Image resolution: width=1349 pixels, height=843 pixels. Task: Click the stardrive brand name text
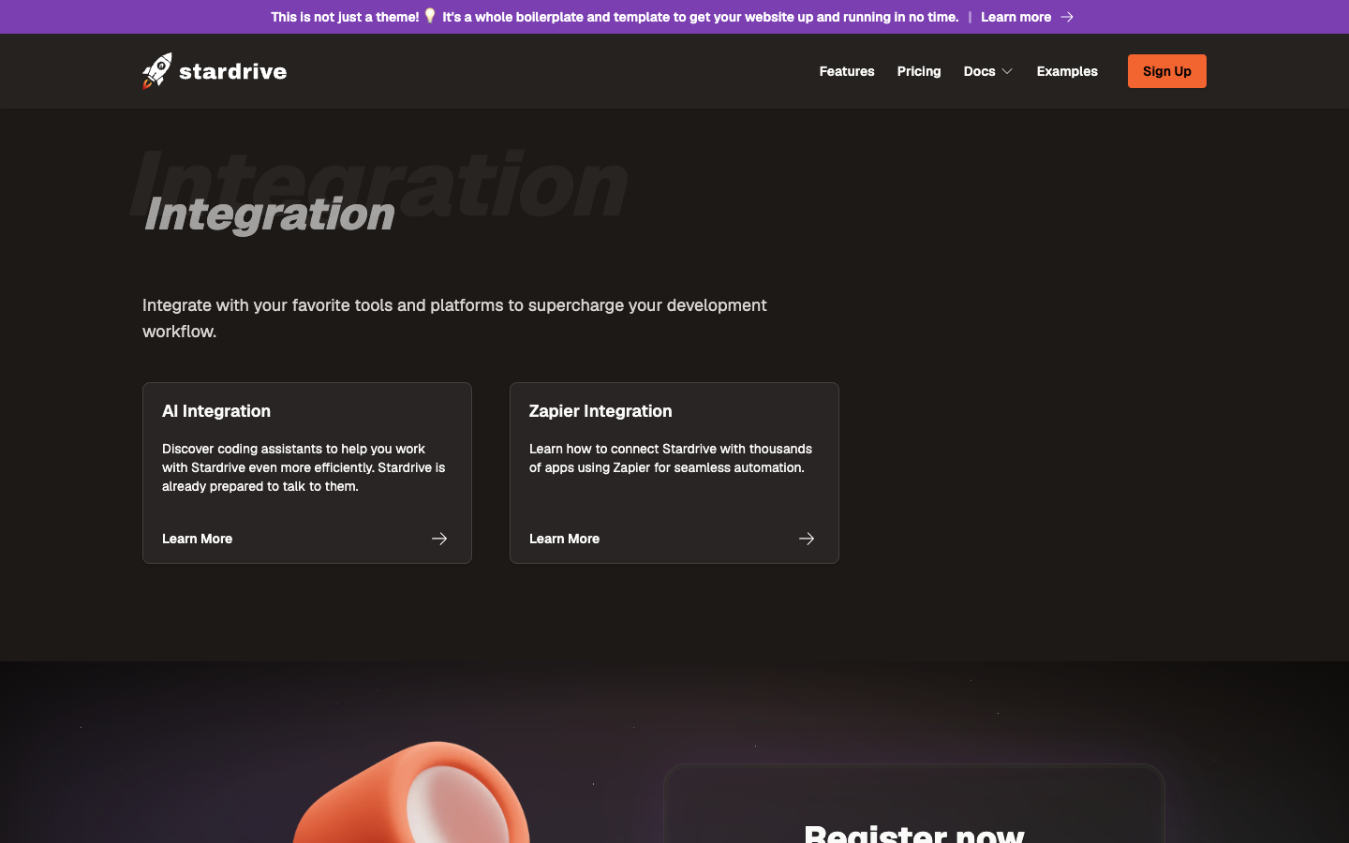tap(232, 71)
